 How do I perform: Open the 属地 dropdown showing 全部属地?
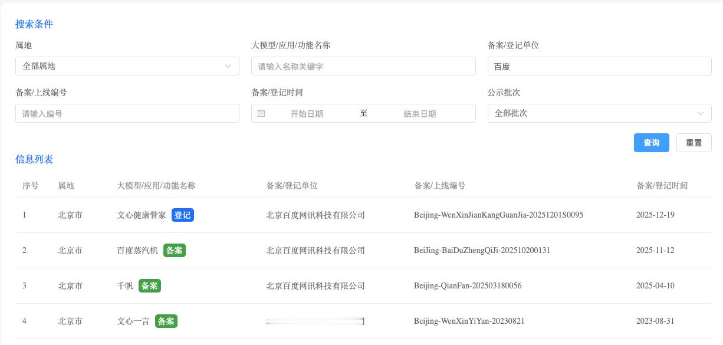pos(127,66)
